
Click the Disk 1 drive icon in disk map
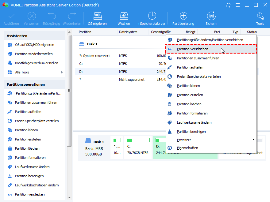pyautogui.click(x=88, y=141)
